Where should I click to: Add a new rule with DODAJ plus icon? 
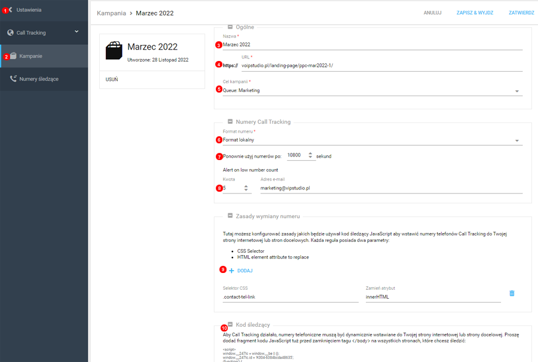click(233, 270)
